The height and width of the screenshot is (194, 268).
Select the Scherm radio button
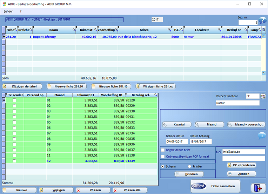coord(163,166)
